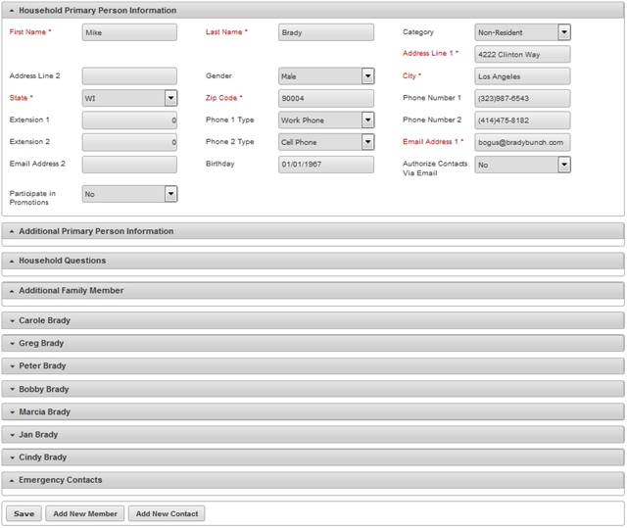Screen dimensions: 627x528
Task: Click the Phone 1 Type label
Action: coord(230,120)
